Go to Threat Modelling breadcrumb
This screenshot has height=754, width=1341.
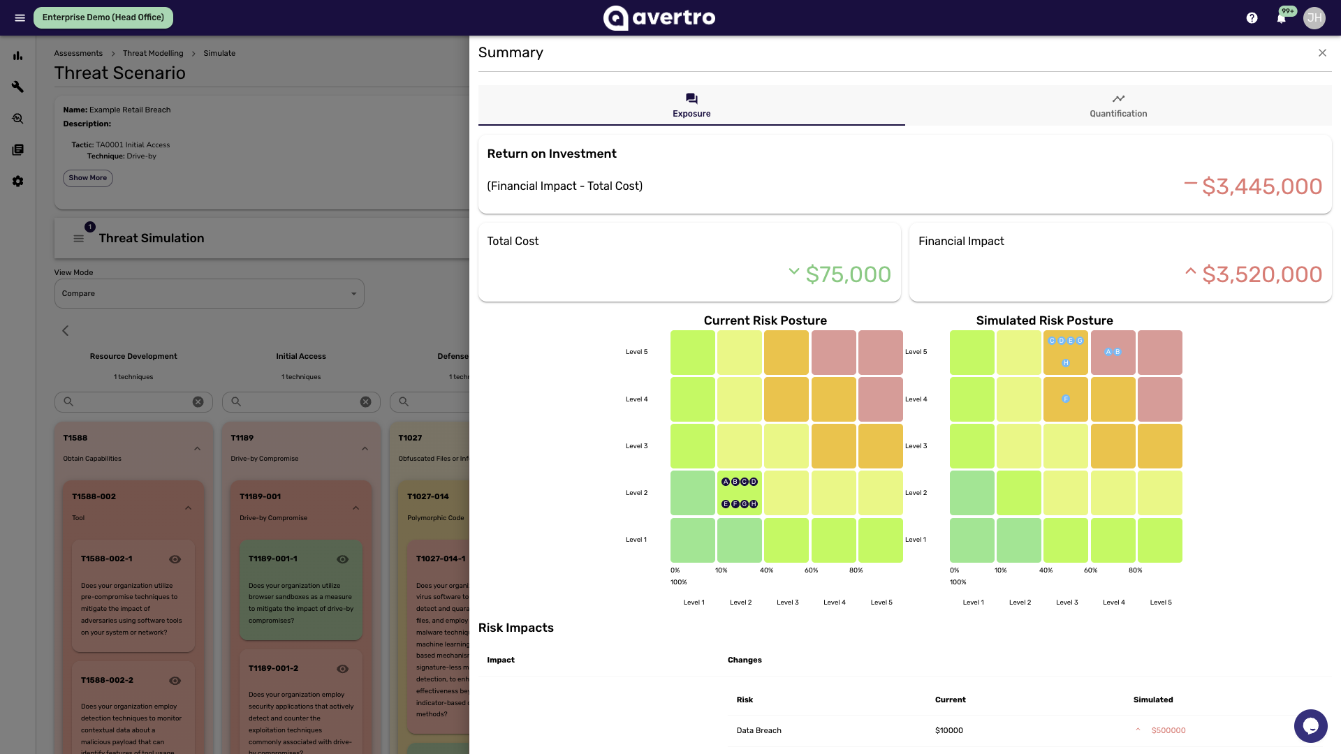153,53
